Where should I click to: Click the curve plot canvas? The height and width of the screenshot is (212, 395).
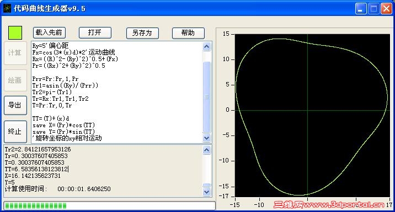point(312,116)
